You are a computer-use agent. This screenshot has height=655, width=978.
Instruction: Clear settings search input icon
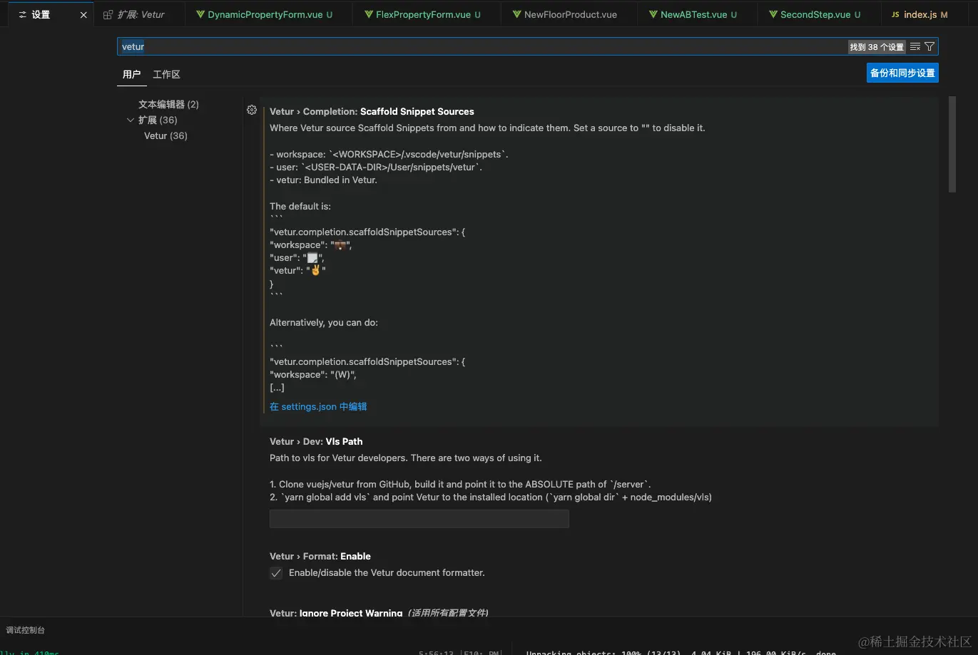915,46
